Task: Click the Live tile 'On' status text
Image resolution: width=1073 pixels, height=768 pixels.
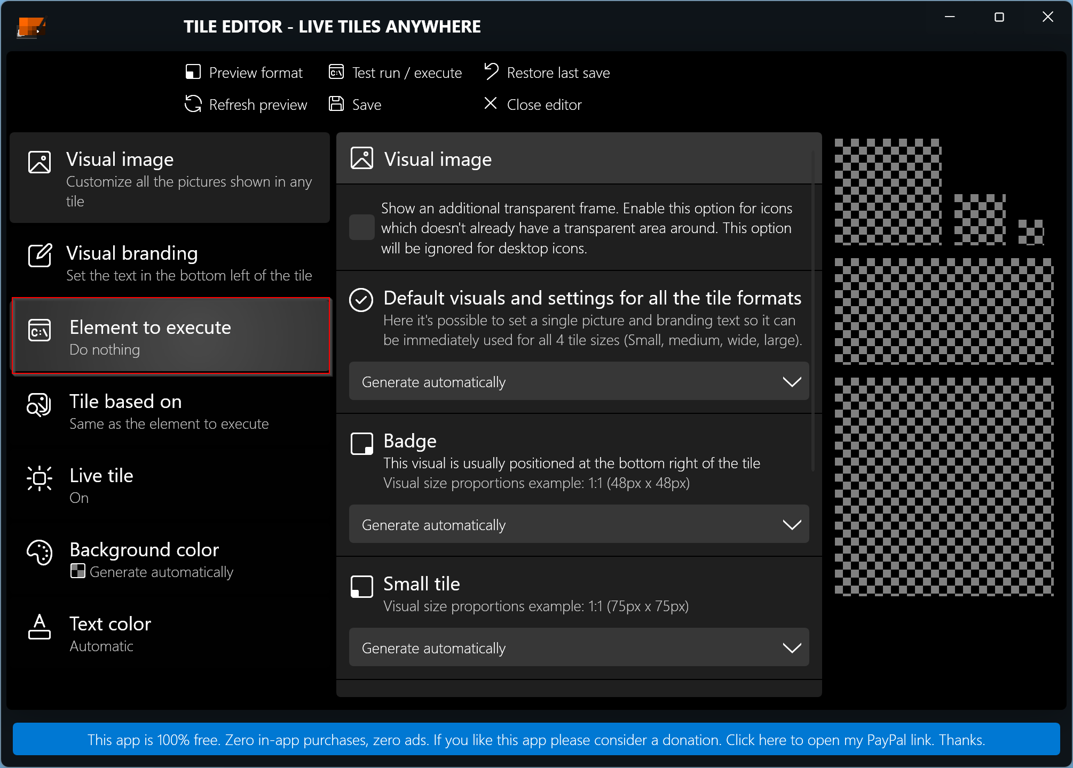Action: click(x=79, y=498)
